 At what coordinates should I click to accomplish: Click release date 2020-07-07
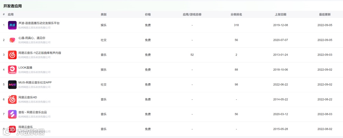[281, 40]
